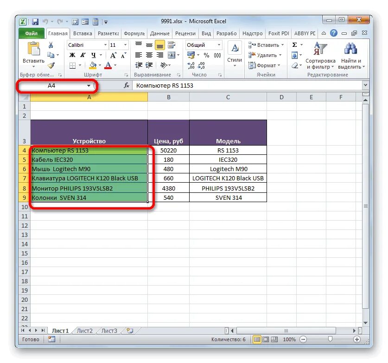The width and height of the screenshot is (388, 363).
Task: Toggle align text left
Action: pos(139,55)
